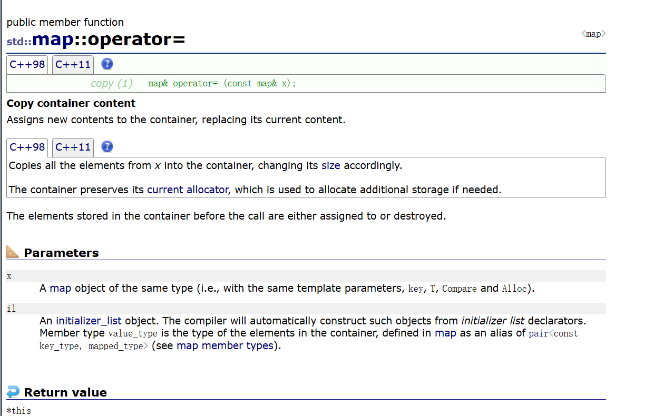Image resolution: width=654 pixels, height=416 pixels.
Task: Open the 'map' link in the x parameter description
Action: coord(61,288)
